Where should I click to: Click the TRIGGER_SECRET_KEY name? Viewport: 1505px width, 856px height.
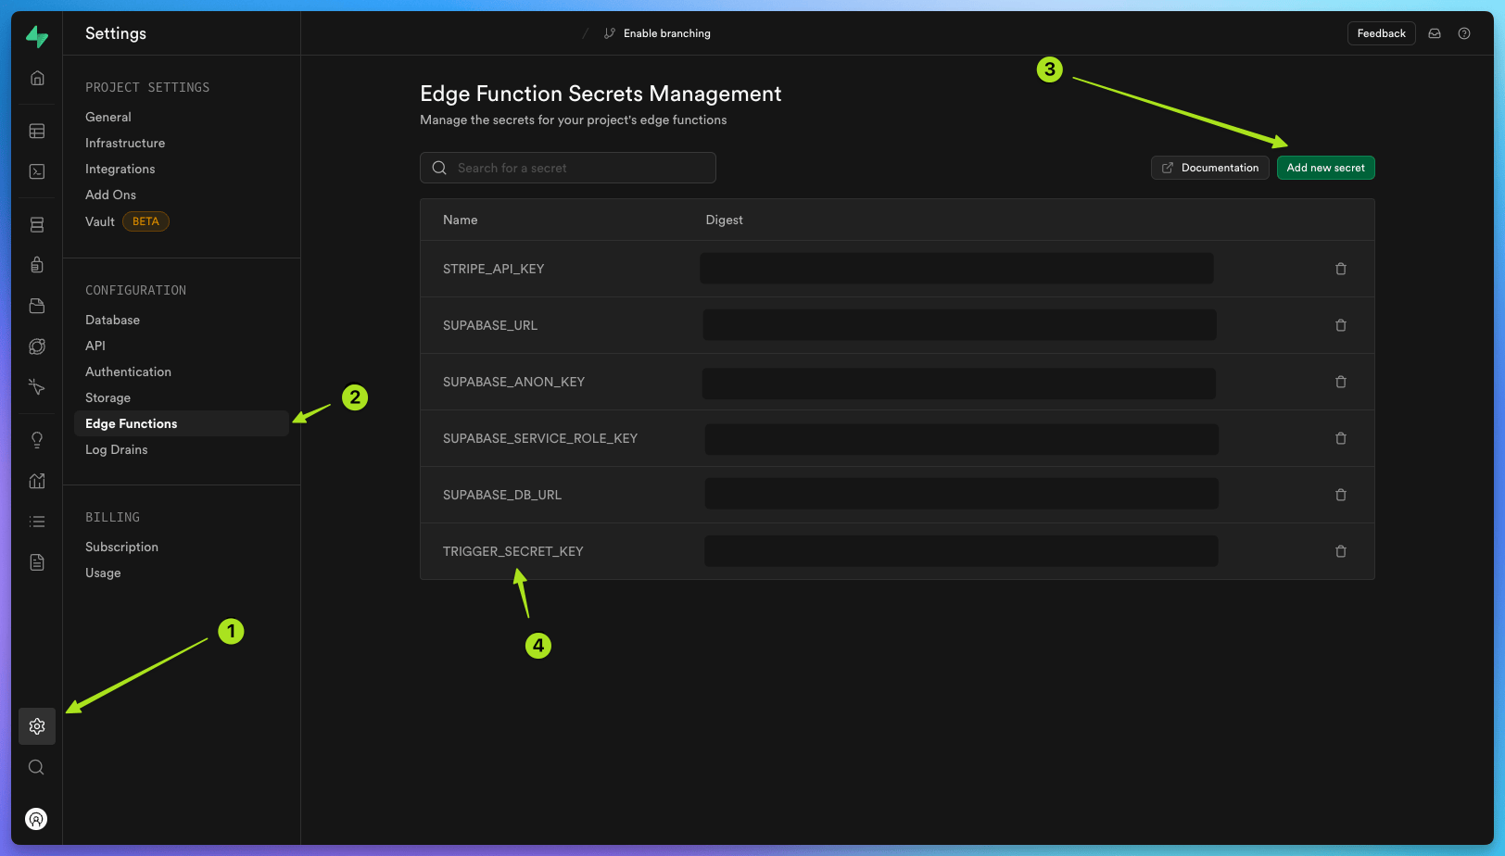tap(513, 551)
